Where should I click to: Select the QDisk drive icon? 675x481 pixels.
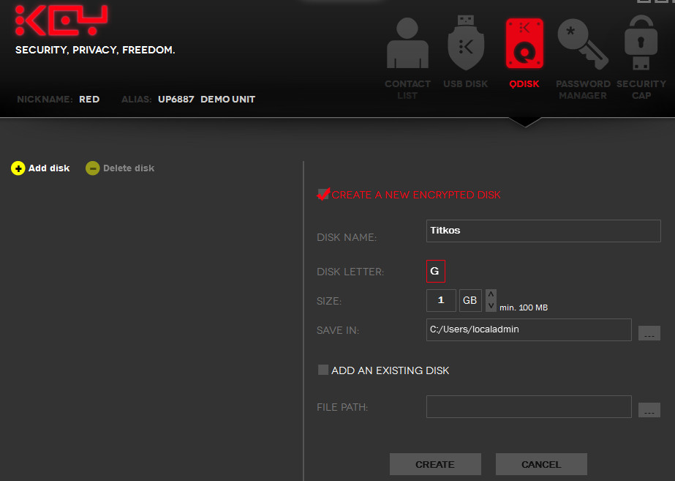(x=524, y=45)
